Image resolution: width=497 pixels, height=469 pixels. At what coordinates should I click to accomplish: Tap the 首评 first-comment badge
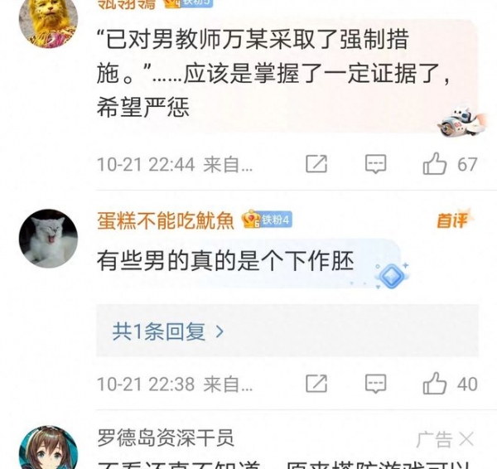point(453,220)
